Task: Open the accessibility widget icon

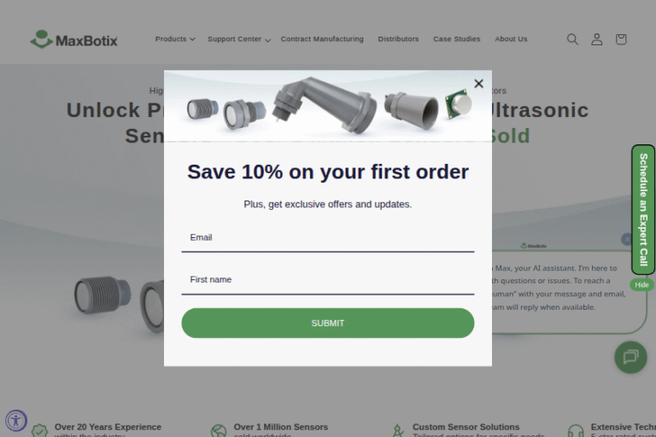Action: point(16,420)
